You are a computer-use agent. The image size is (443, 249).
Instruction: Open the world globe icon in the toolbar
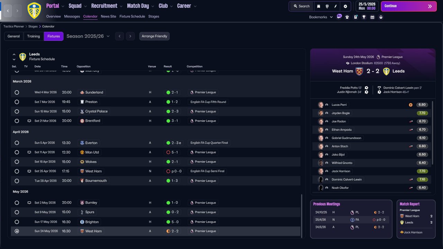(x=327, y=6)
